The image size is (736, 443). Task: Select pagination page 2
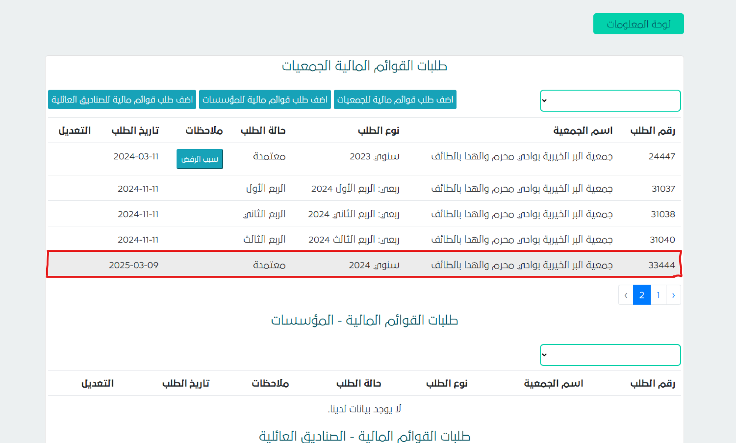[x=641, y=295]
